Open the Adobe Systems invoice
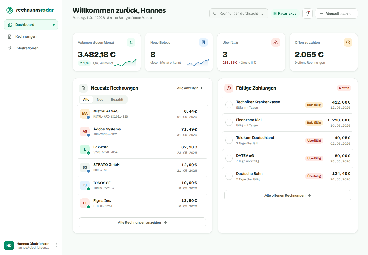The width and height of the screenshot is (368, 255). (x=142, y=132)
